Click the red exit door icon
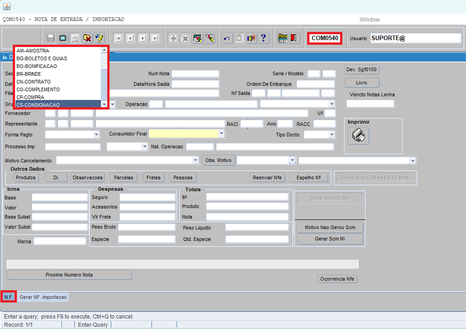 [x=294, y=38]
